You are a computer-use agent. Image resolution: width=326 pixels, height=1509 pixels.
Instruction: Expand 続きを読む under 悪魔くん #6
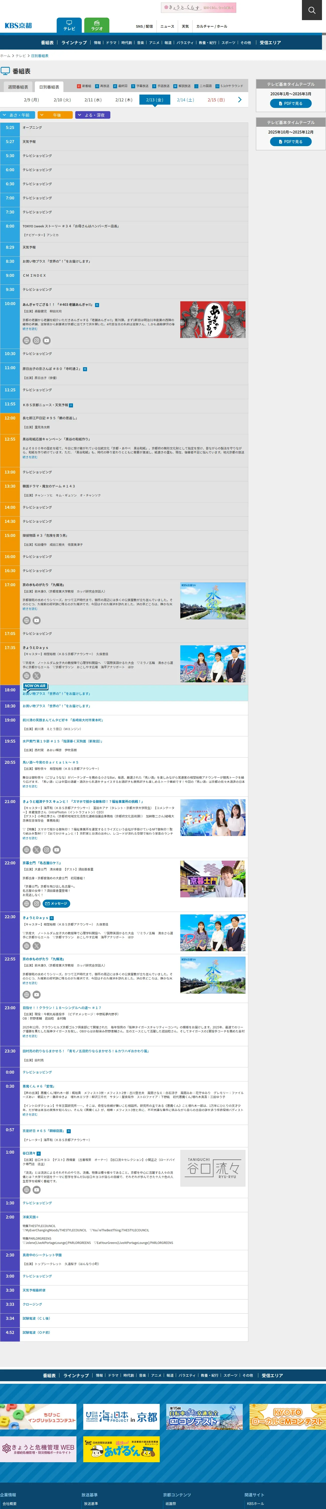pos(30,1115)
